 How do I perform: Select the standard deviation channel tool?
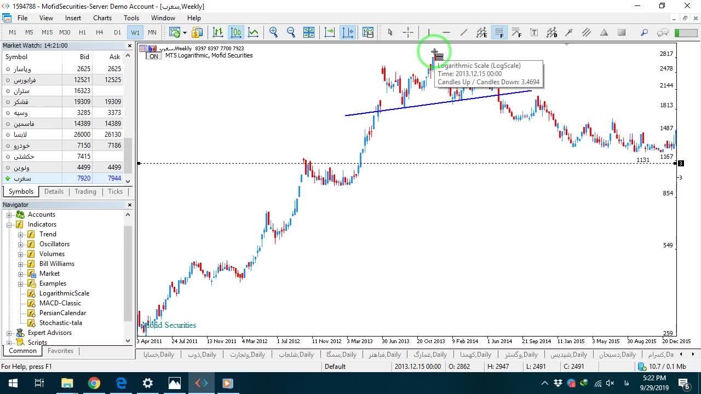551,32
